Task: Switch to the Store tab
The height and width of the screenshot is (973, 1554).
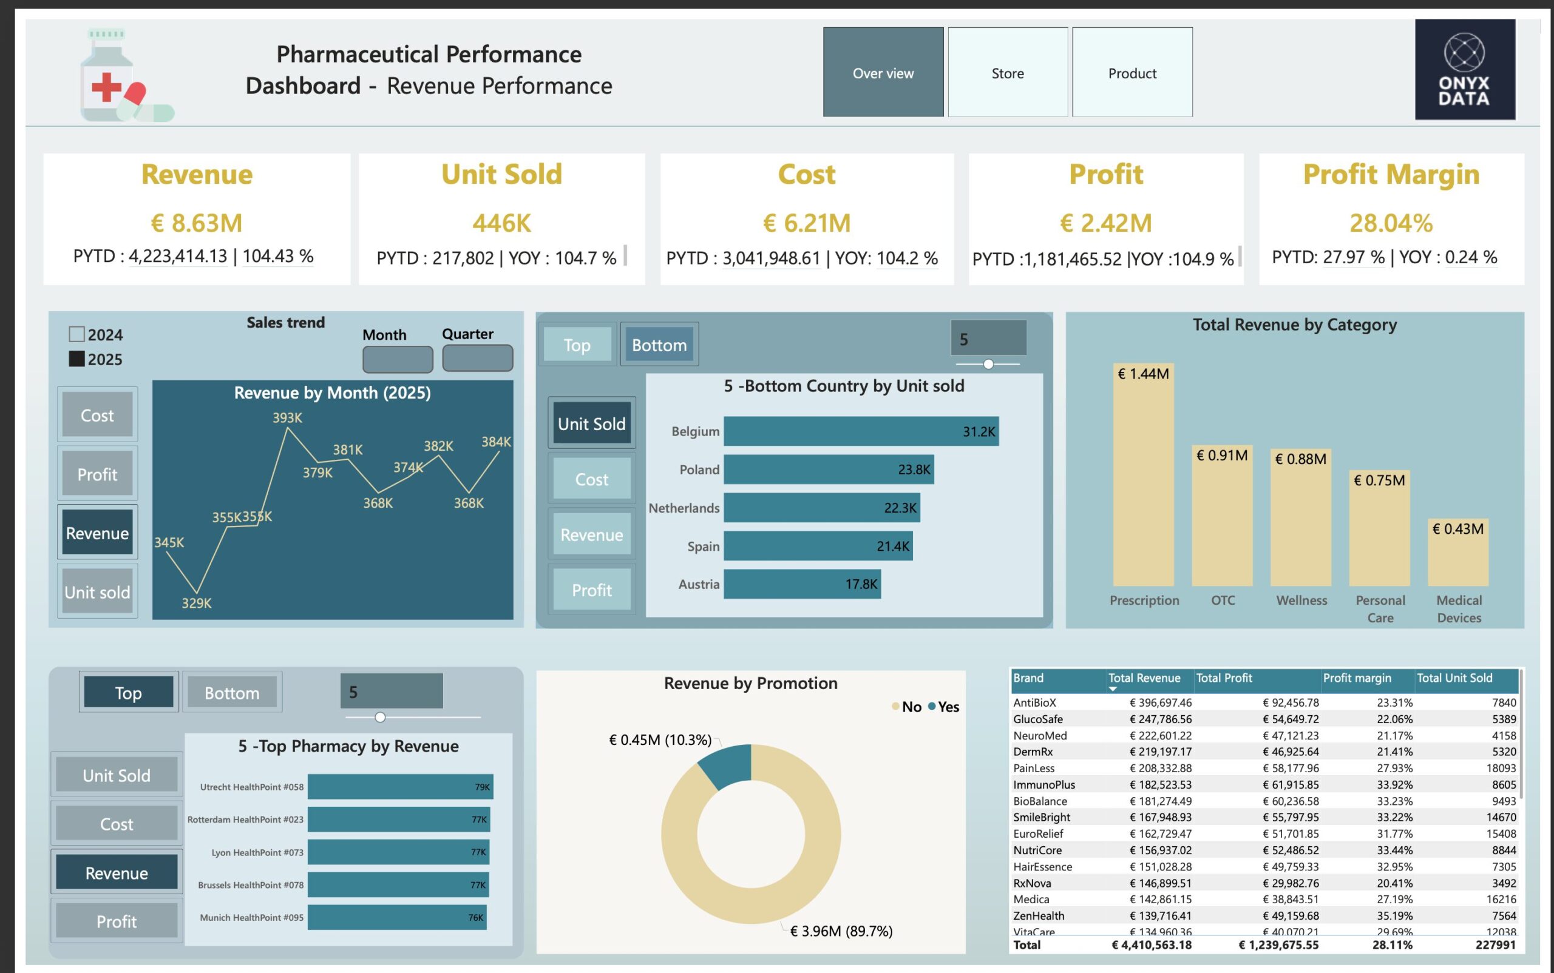Action: (x=1006, y=73)
